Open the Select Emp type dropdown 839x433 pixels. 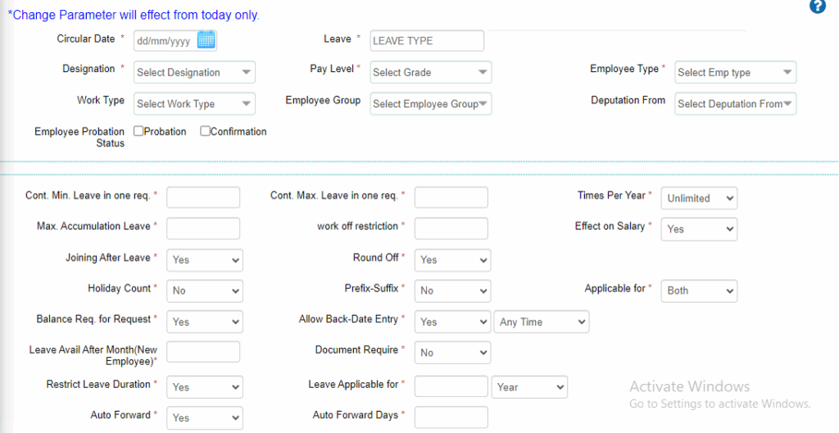click(x=735, y=72)
